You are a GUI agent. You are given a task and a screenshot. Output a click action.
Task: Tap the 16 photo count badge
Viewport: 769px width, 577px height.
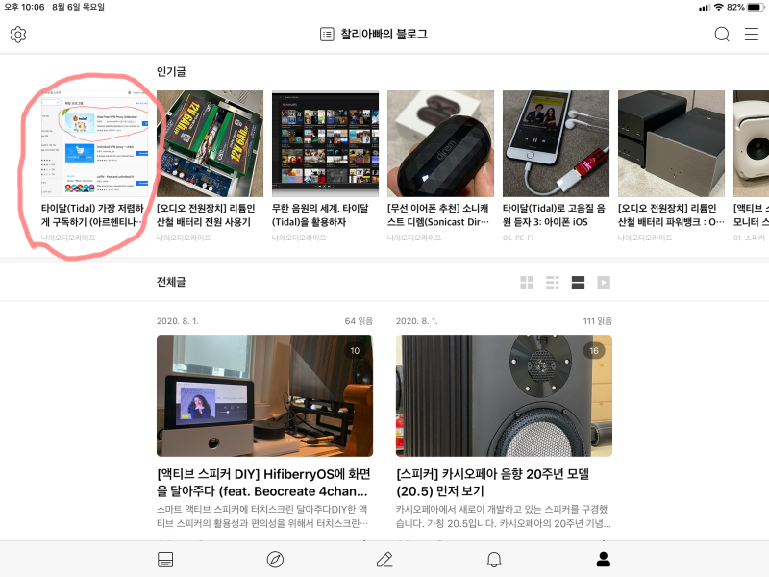(594, 351)
